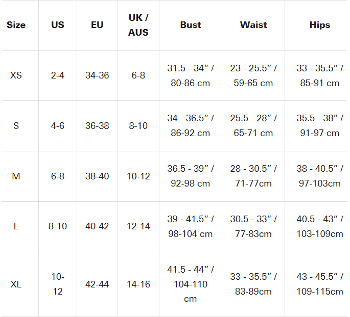The image size is (350, 317).
Task: Select the UK 12-14 cell
Action: pyautogui.click(x=138, y=226)
